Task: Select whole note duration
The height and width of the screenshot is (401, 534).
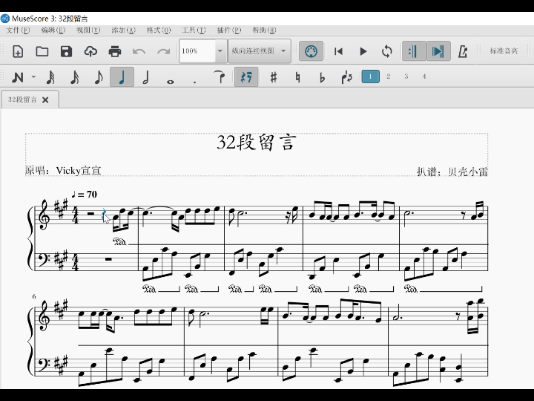Action: [x=171, y=81]
